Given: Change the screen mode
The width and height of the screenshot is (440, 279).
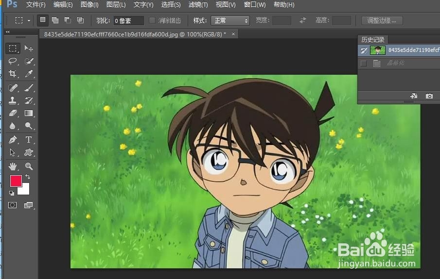Looking at the screenshot, I should coord(28,205).
